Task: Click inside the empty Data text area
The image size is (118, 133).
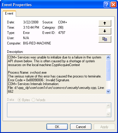Action: 56,110
